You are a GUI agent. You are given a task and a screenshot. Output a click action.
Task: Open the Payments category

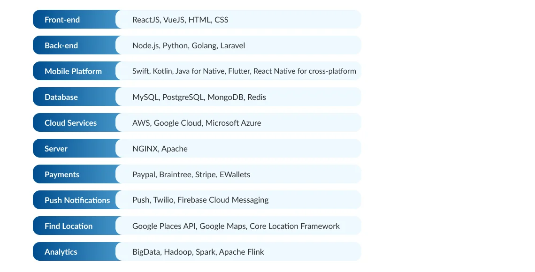61,174
